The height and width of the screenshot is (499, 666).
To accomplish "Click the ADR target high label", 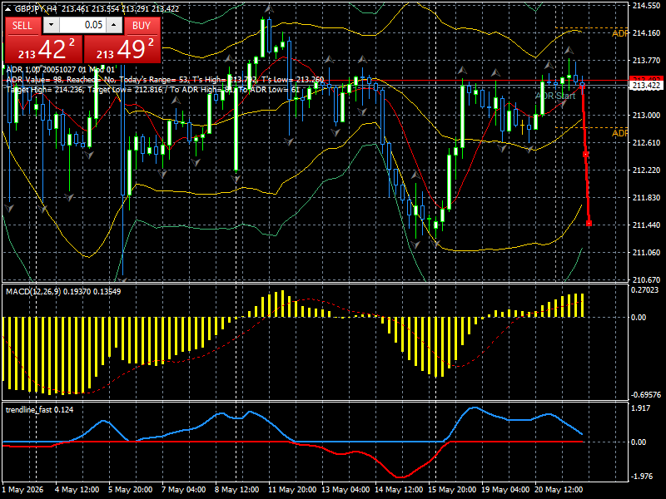I will [x=619, y=33].
